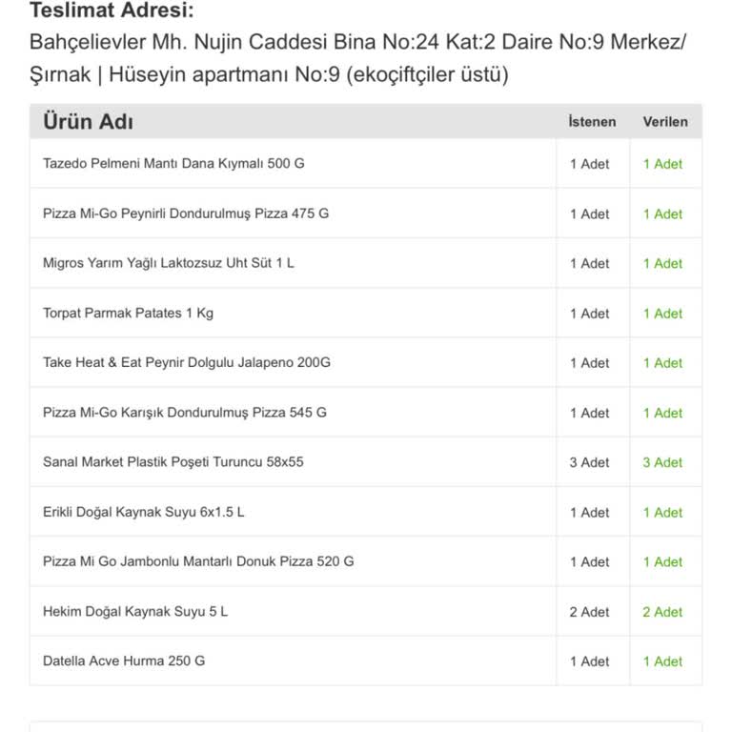Select Datella Acve Hurma 250 G product
The image size is (732, 732).
coord(124,661)
